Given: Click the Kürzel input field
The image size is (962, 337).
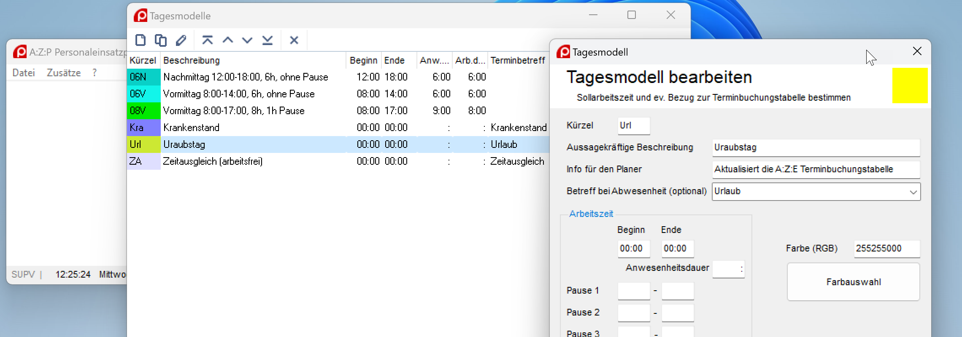Looking at the screenshot, I should point(634,126).
